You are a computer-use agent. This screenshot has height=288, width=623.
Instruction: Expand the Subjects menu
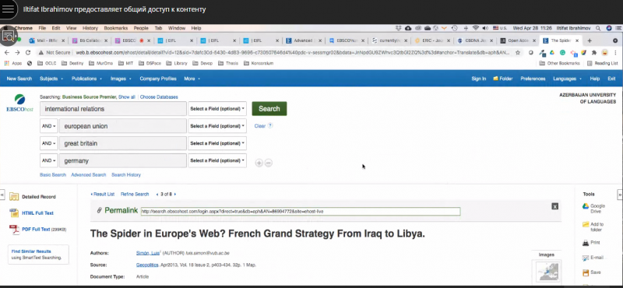pyautogui.click(x=51, y=79)
